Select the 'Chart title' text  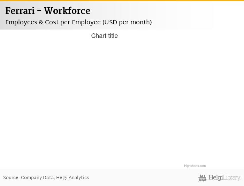click(x=104, y=36)
